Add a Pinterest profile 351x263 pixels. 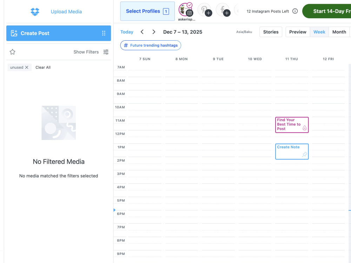click(x=205, y=10)
